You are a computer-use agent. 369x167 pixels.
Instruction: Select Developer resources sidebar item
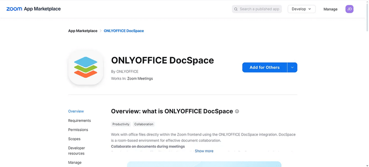click(77, 151)
